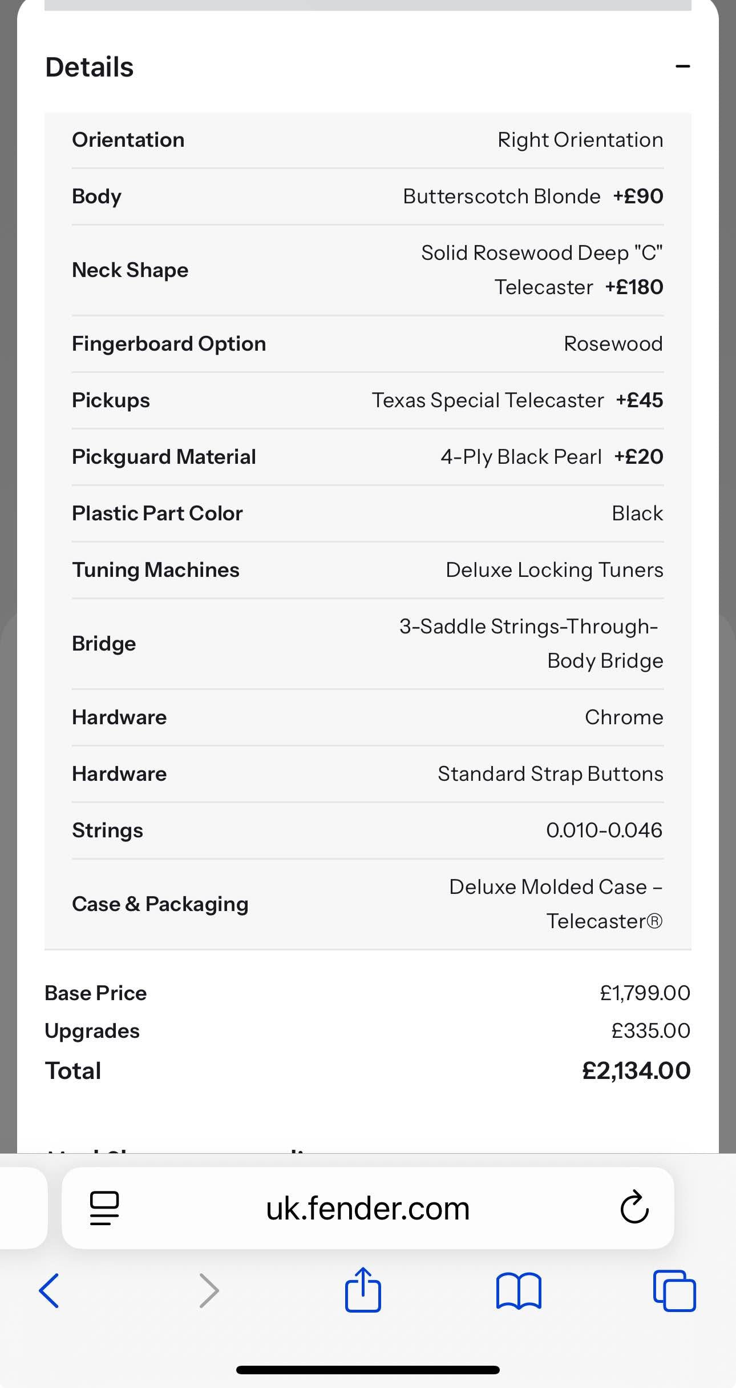Tap the Tuning Machines Deluxe Locking Tuners
This screenshot has width=736, height=1388.
[553, 570]
